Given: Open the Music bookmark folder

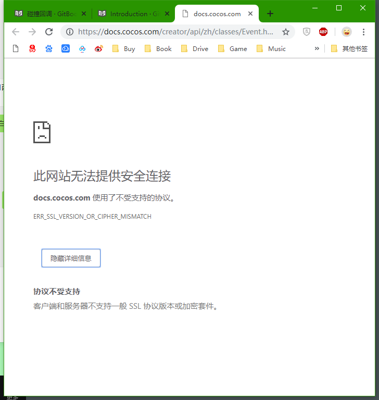Looking at the screenshot, I should tap(271, 48).
